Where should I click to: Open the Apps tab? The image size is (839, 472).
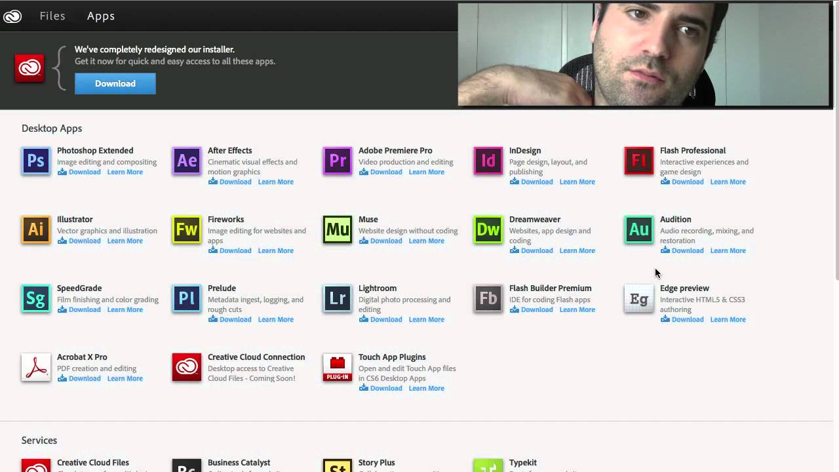pos(101,16)
